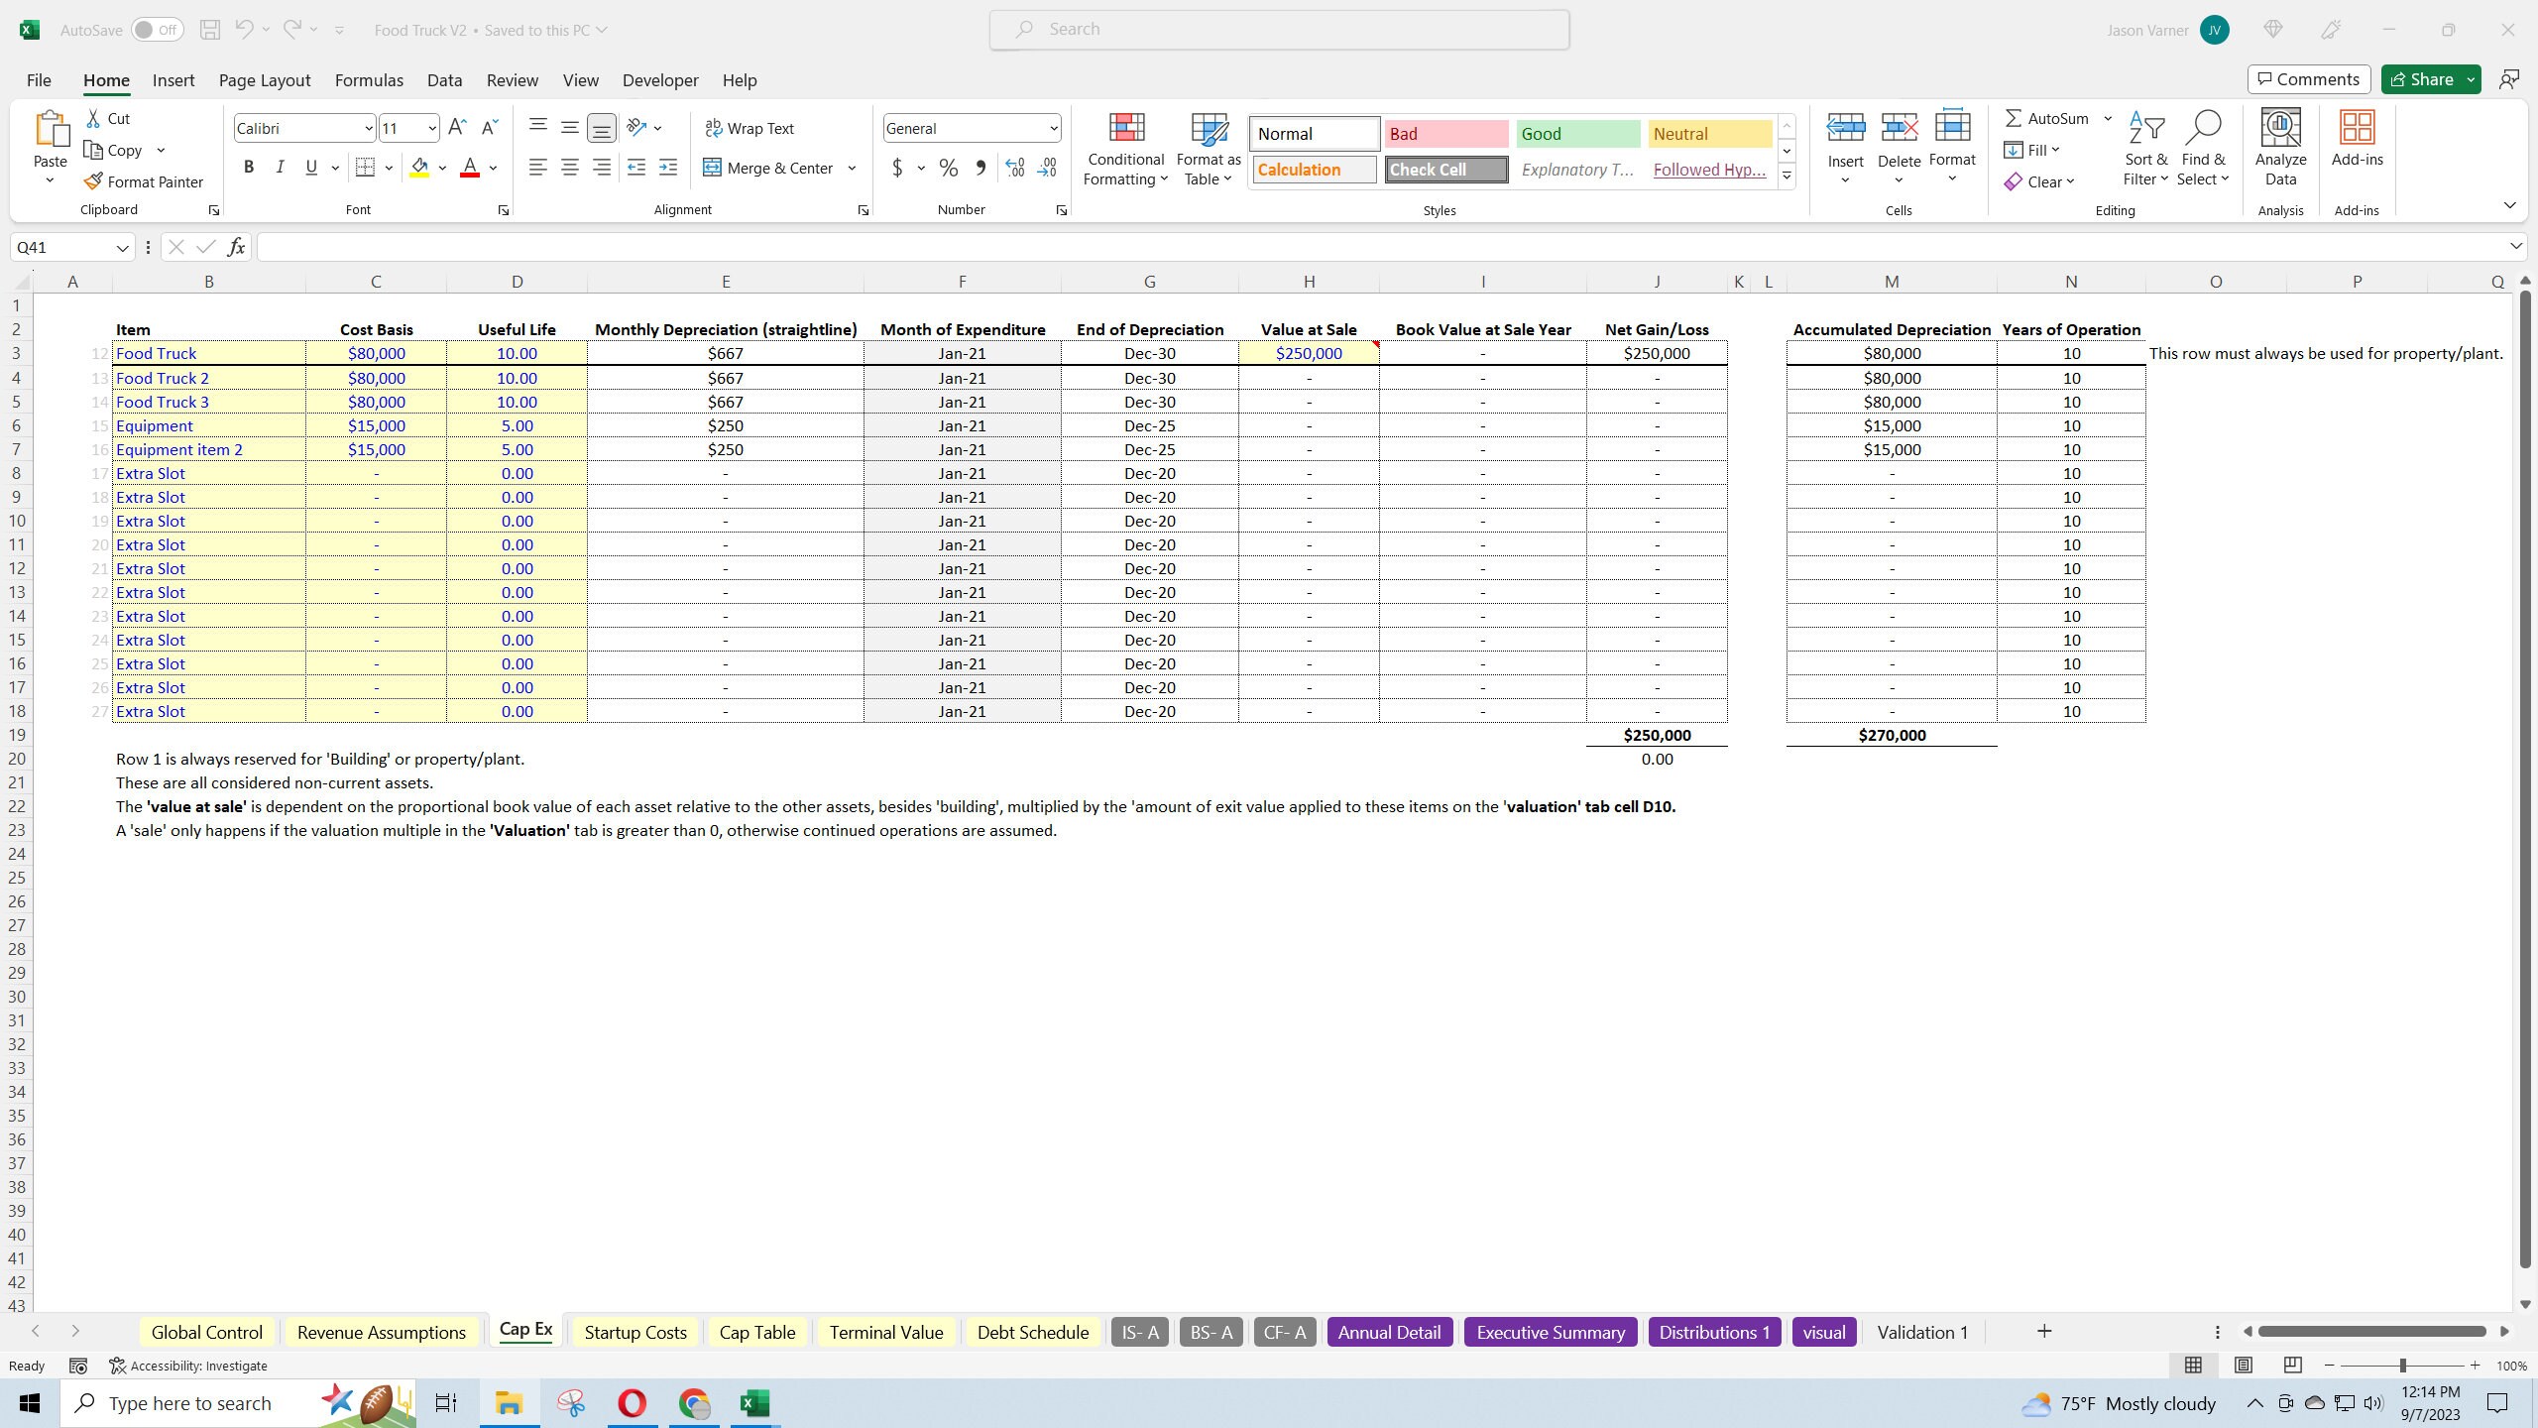The height and width of the screenshot is (1428, 2538).
Task: Center align cell text horizontally
Action: pos(570,168)
